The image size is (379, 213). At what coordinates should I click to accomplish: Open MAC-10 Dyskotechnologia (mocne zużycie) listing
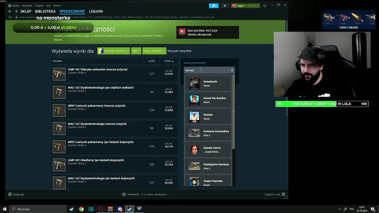[x=115, y=128]
